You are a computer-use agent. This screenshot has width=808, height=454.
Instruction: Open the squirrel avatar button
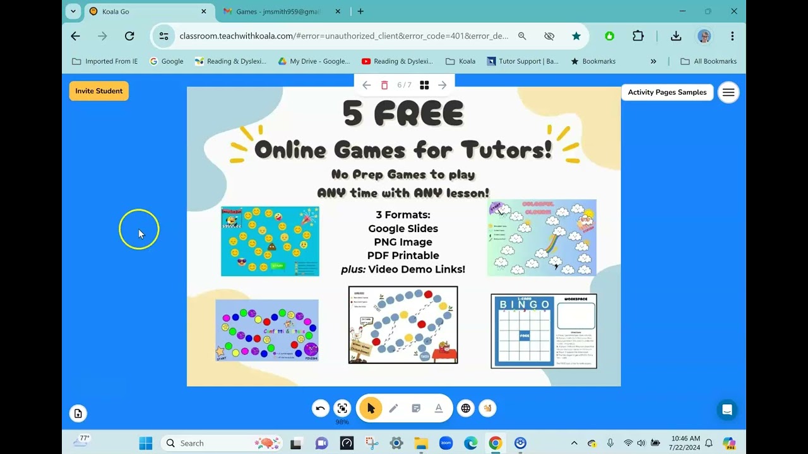point(487,408)
